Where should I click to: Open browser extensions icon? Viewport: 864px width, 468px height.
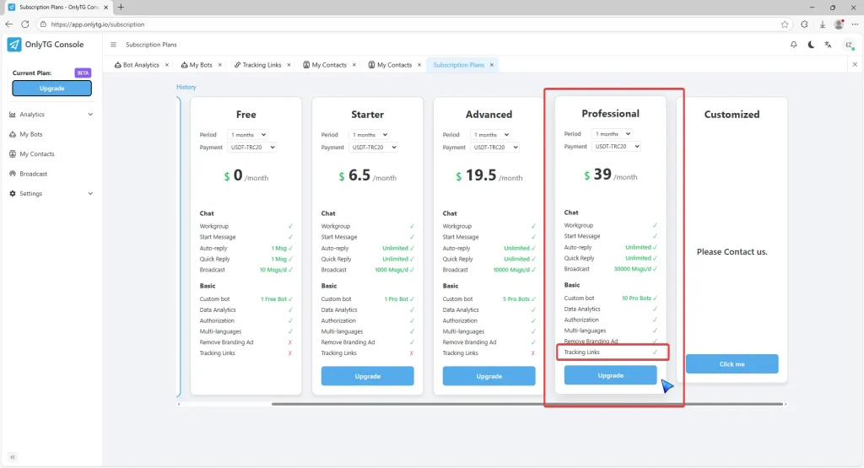point(804,24)
